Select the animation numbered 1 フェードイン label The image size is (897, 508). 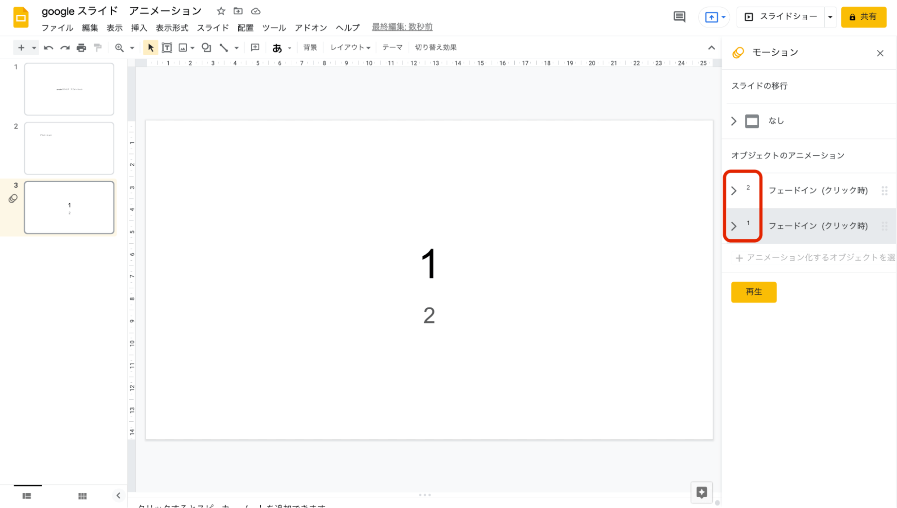tap(818, 226)
